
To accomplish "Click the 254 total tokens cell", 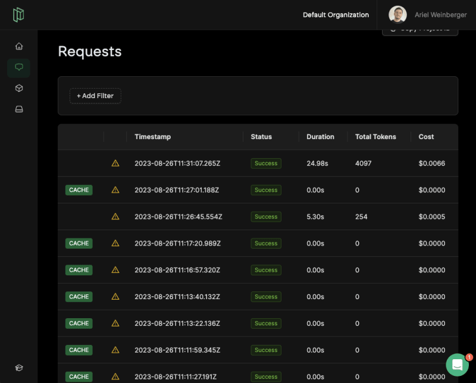I will point(361,217).
